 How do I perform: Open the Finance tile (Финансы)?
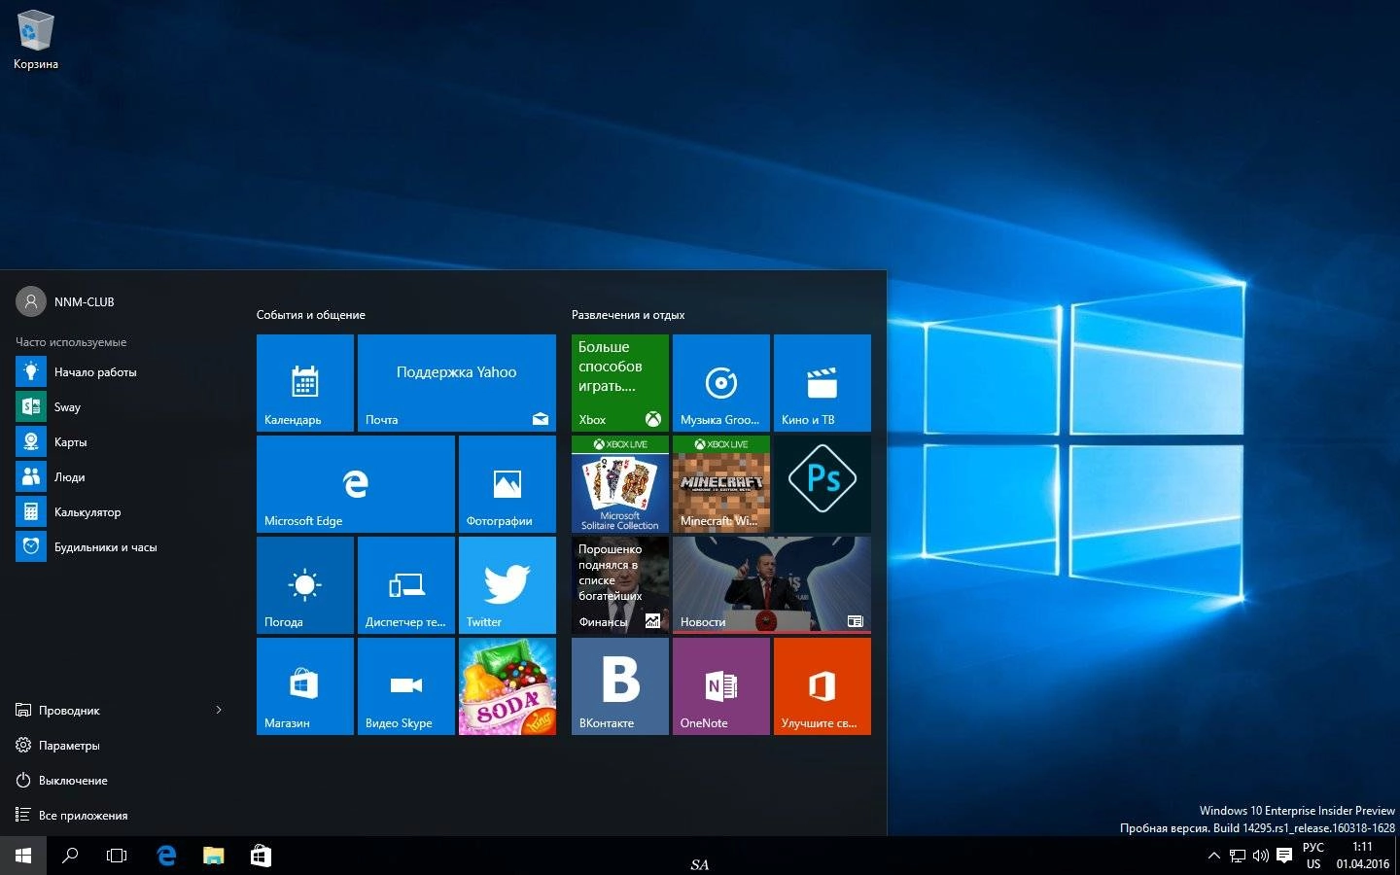click(620, 585)
